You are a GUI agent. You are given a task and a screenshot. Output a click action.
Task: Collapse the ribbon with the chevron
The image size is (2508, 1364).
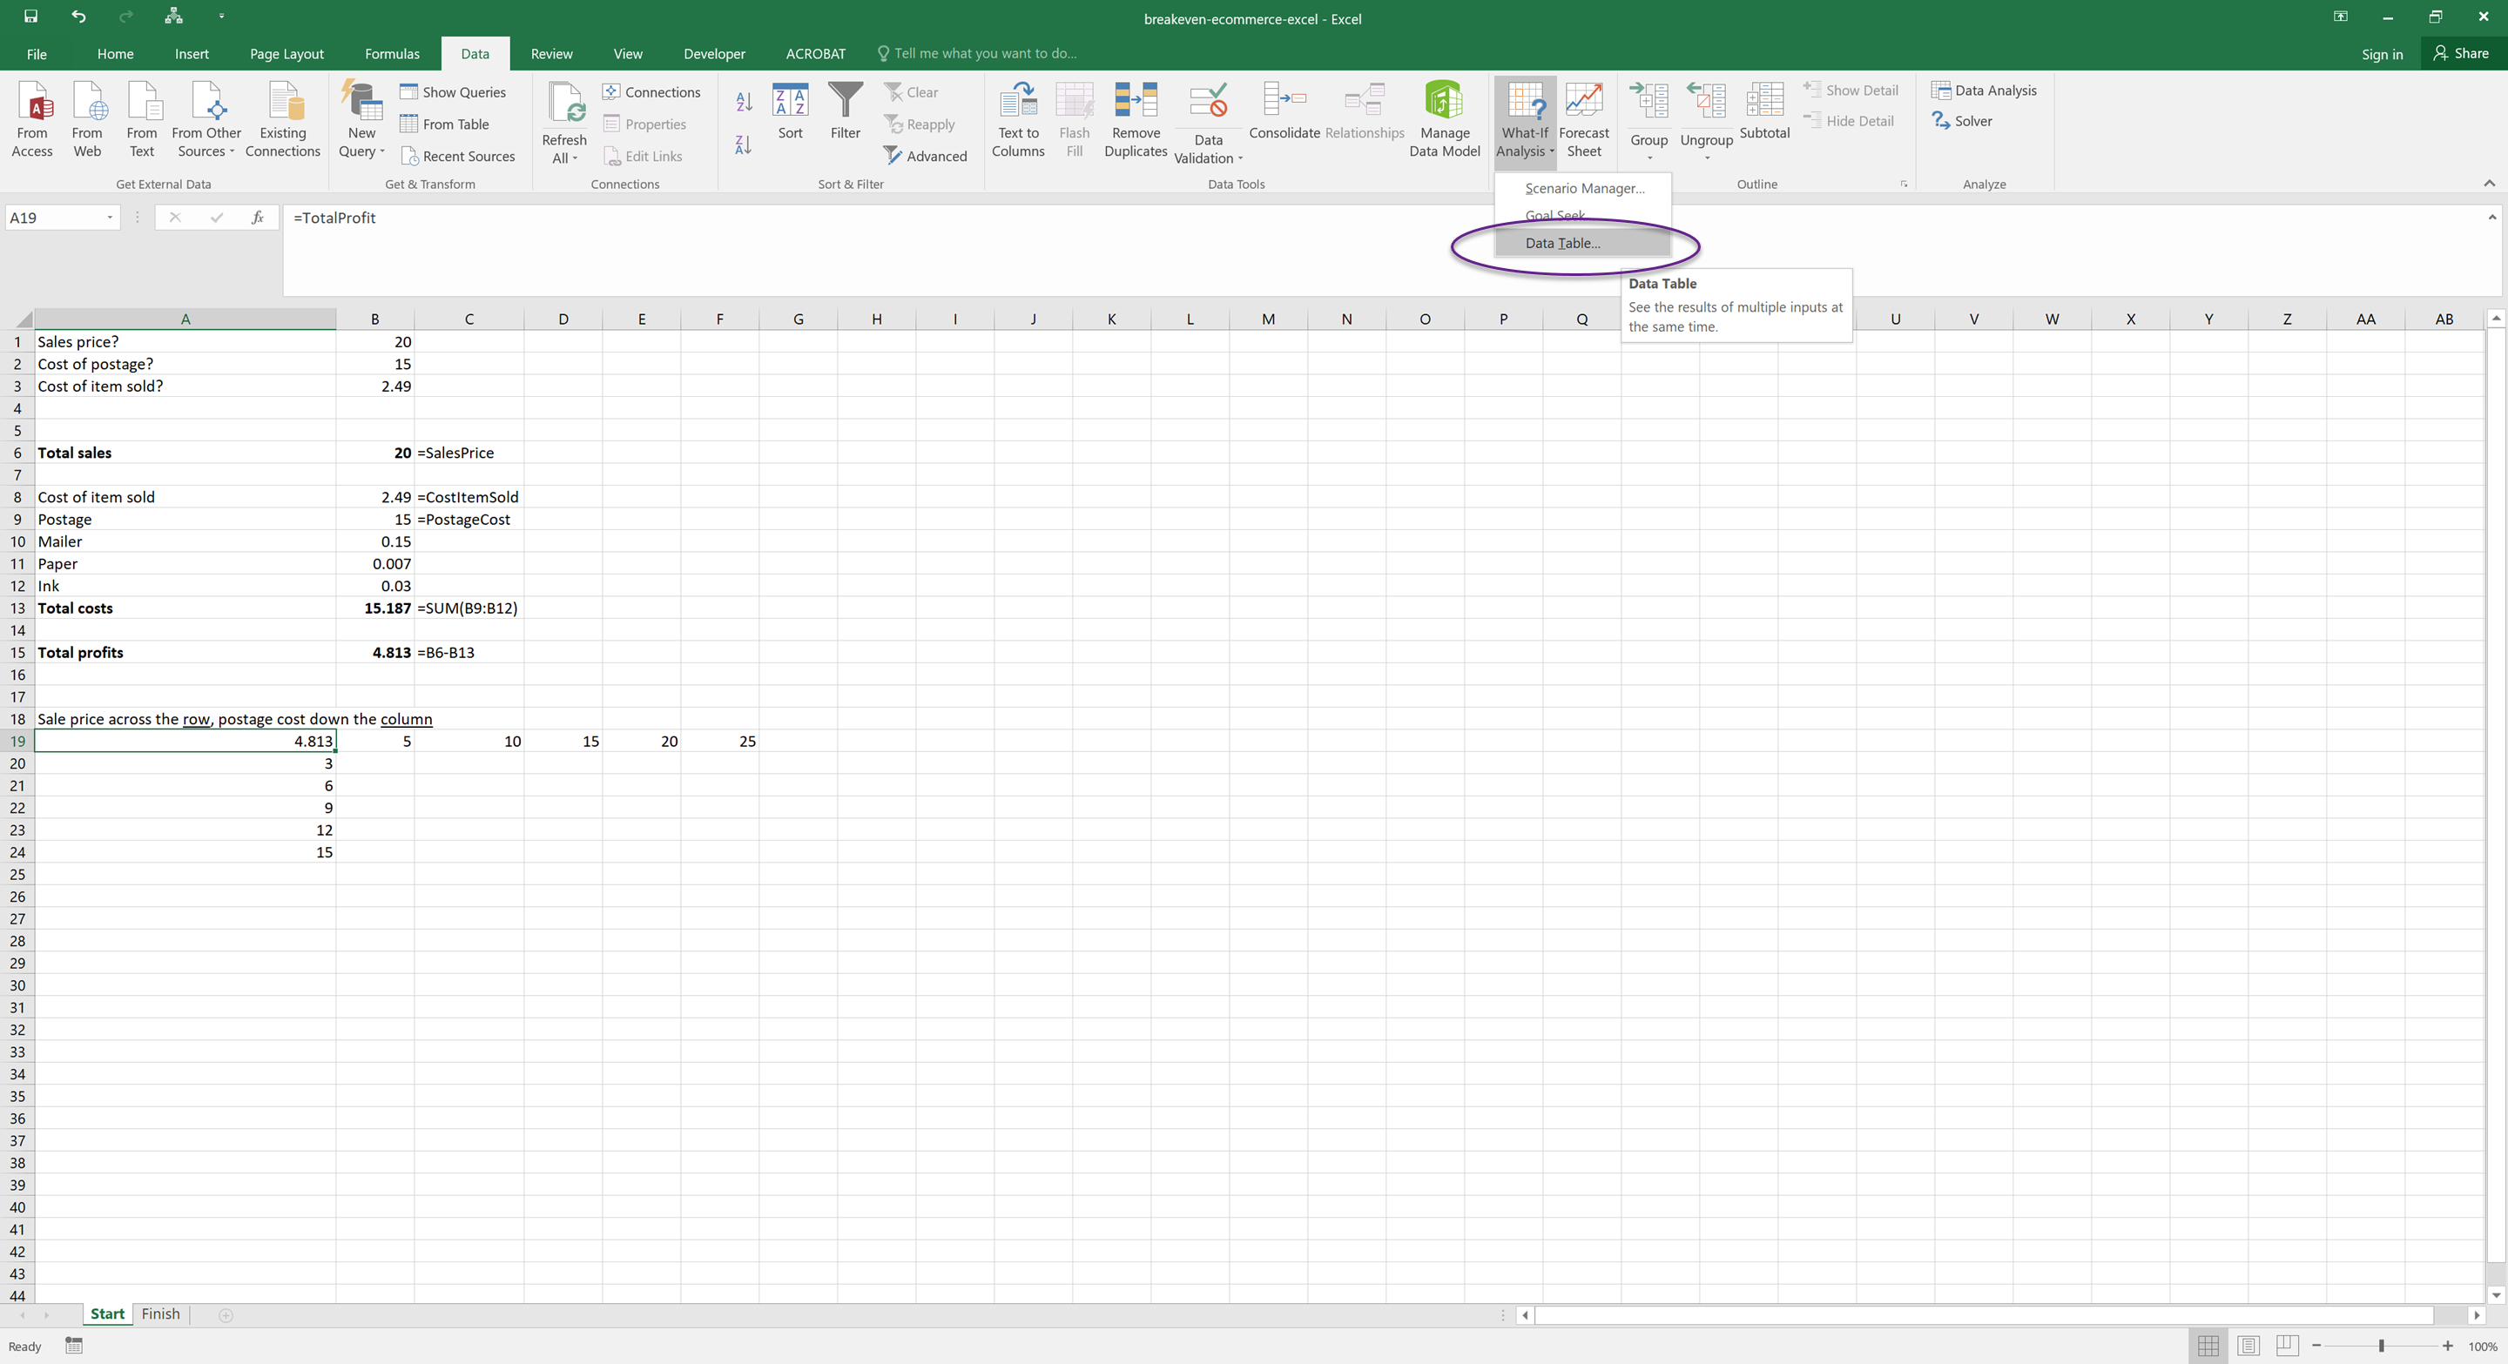(x=2489, y=183)
